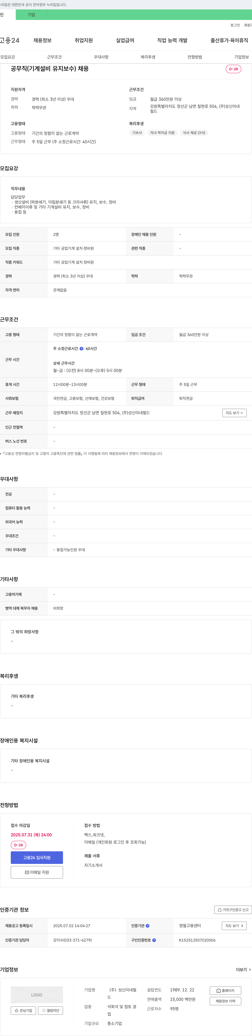Jump to the 우대사항 section tab
Screen dimensions: 252x1036
pos(101,57)
